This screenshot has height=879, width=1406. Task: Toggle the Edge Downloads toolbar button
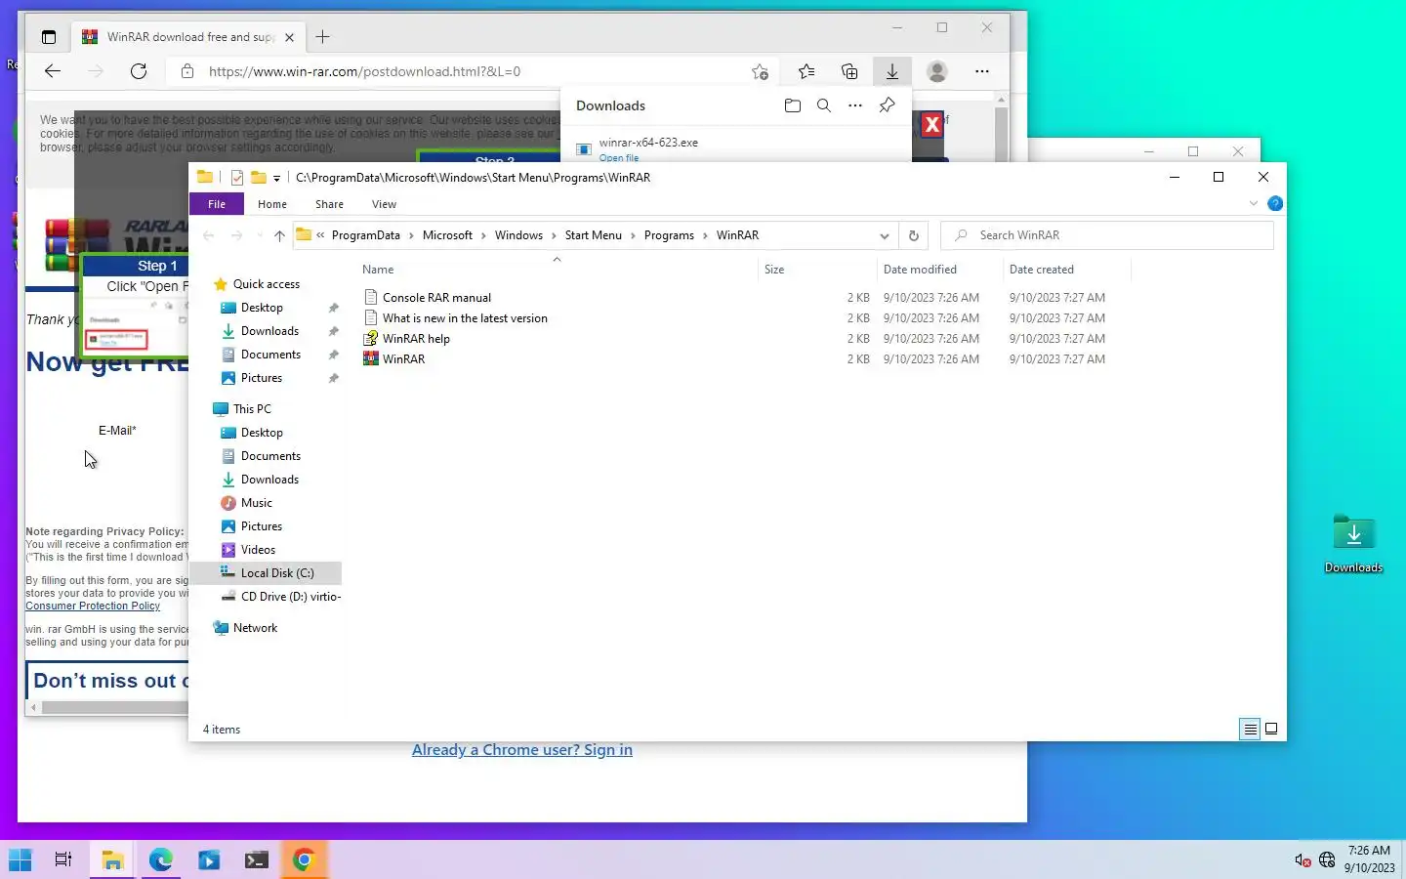(x=892, y=71)
